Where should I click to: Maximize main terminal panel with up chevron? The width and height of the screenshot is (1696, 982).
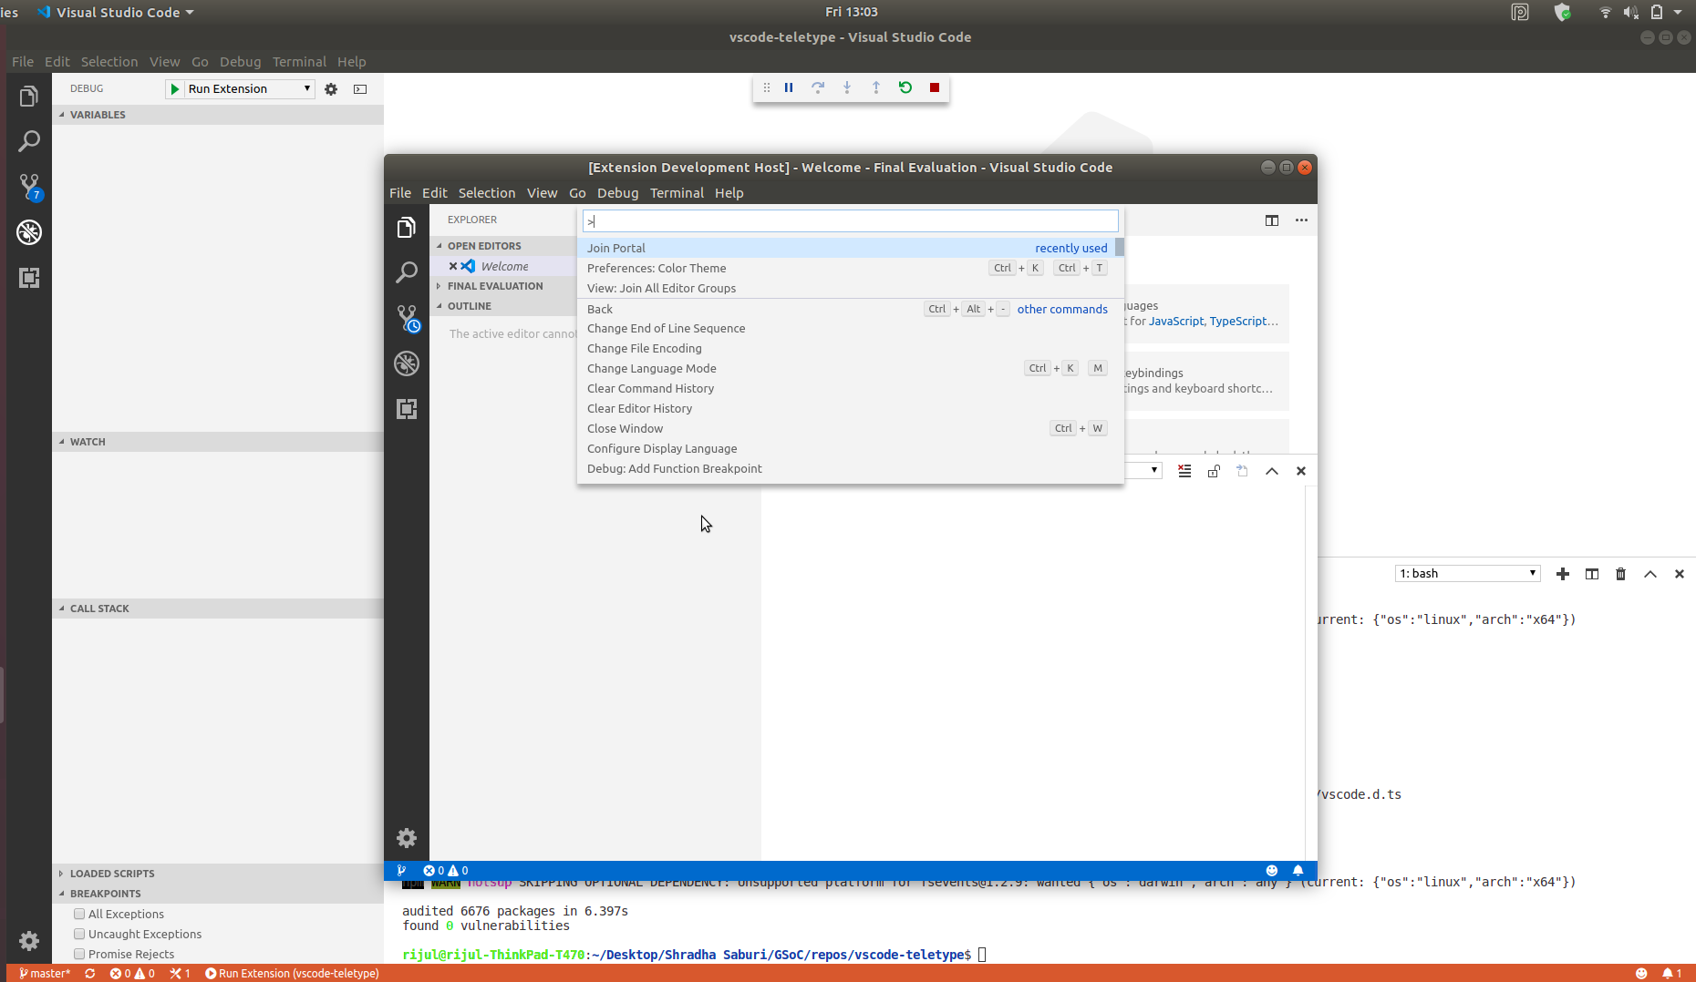[x=1650, y=574]
